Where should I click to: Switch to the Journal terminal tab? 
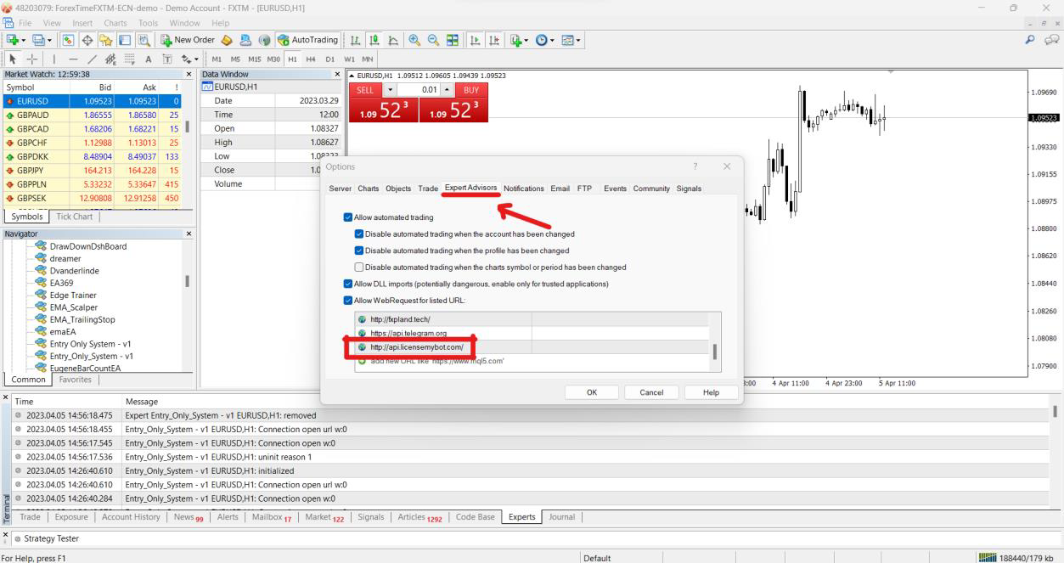(x=561, y=516)
